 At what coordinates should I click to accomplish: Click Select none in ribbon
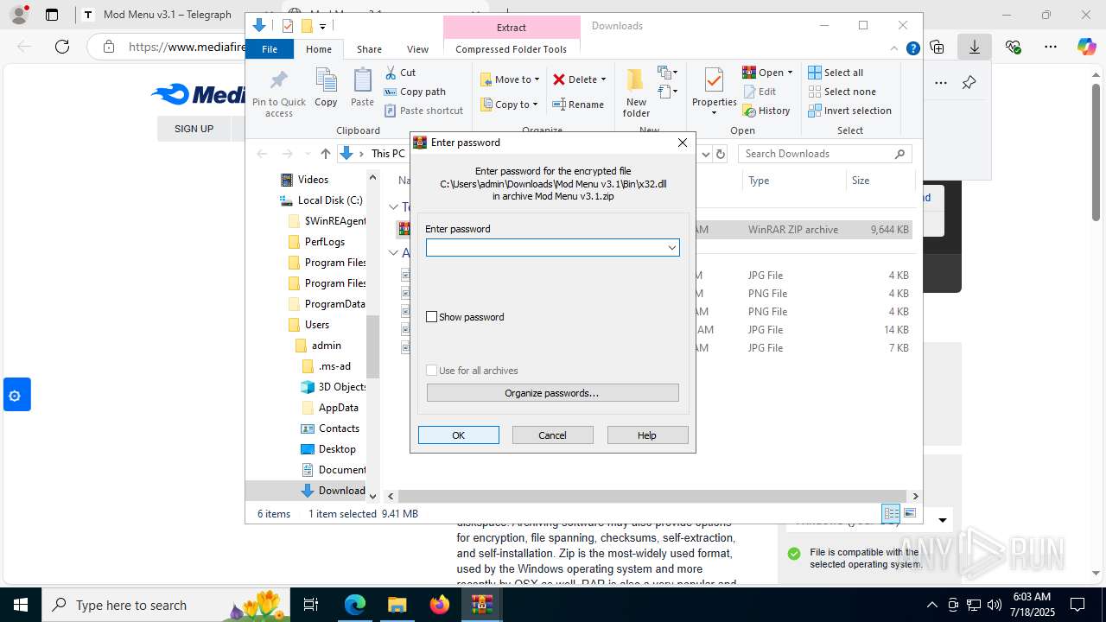842,92
